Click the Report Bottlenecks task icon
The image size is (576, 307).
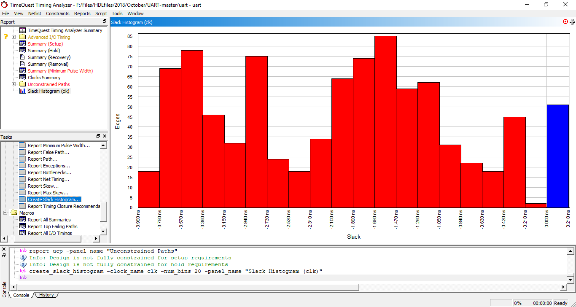coord(23,172)
